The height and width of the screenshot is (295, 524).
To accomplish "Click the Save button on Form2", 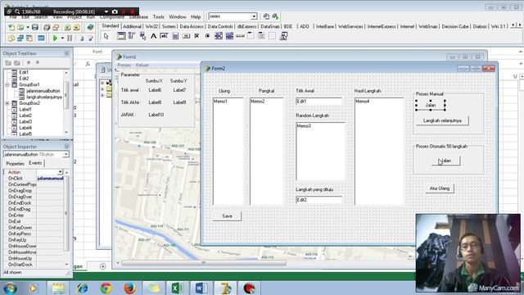I will pos(227,216).
